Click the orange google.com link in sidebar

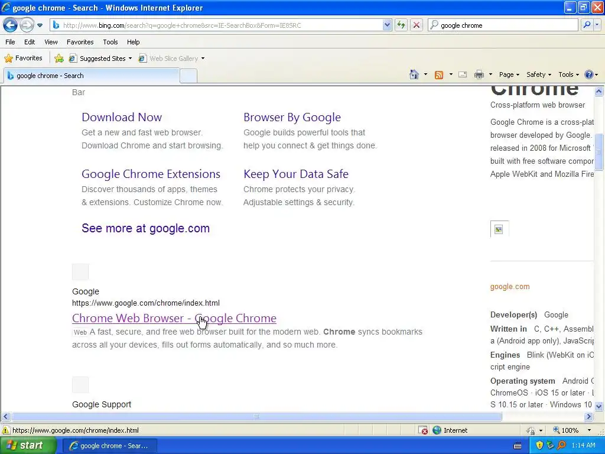pos(510,287)
